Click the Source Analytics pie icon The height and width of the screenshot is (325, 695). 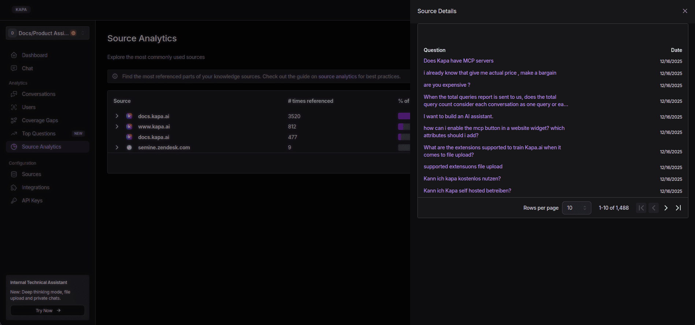[x=14, y=147]
